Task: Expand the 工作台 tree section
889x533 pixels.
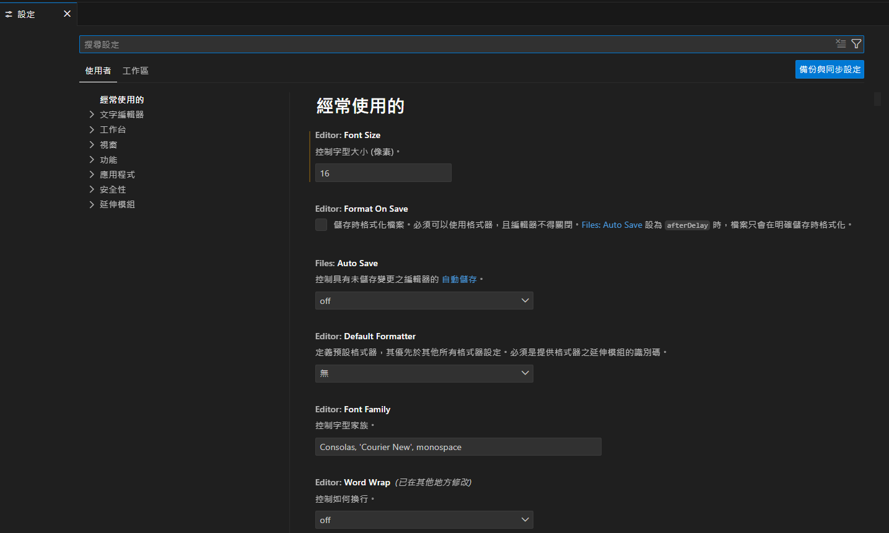Action: point(92,129)
